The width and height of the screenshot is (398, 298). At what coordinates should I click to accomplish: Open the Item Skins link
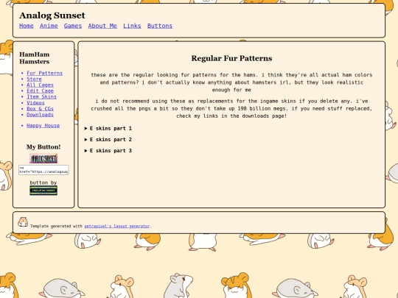(x=41, y=97)
